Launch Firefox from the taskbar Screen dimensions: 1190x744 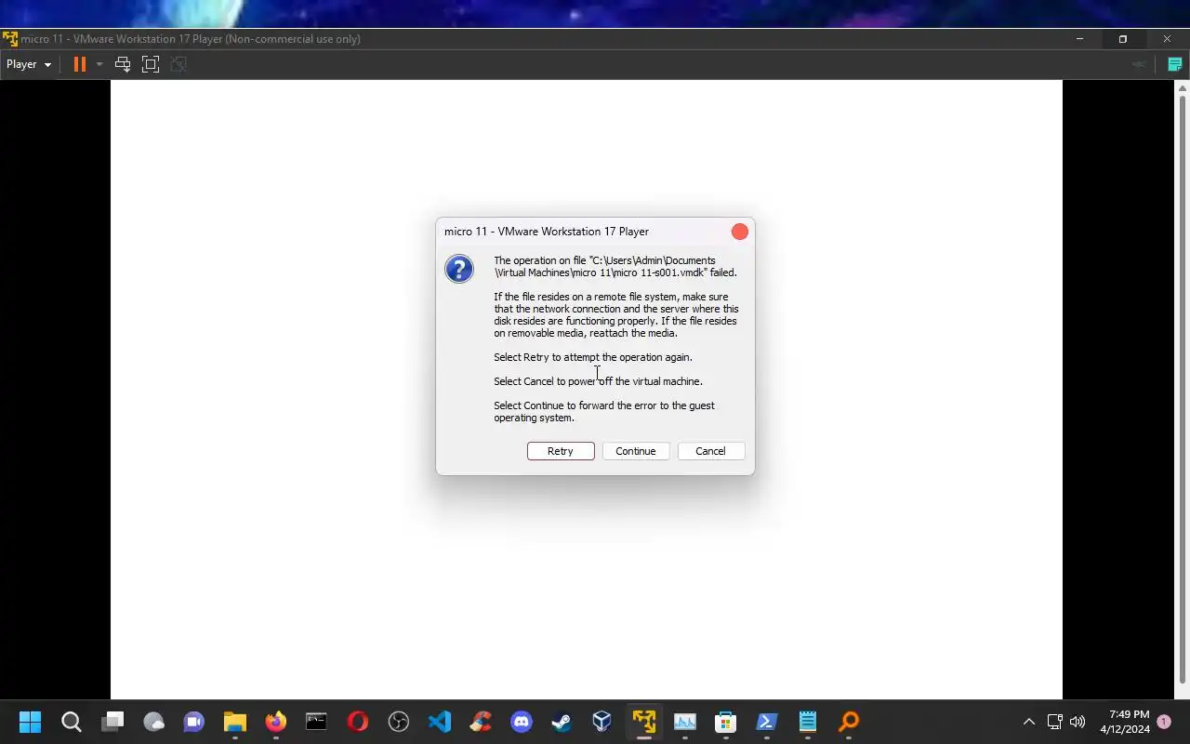pos(276,722)
